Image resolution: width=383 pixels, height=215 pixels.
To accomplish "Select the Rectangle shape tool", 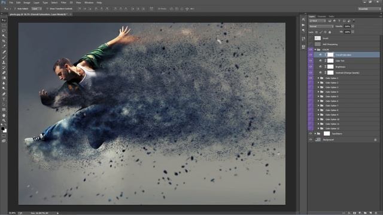I will point(4,110).
